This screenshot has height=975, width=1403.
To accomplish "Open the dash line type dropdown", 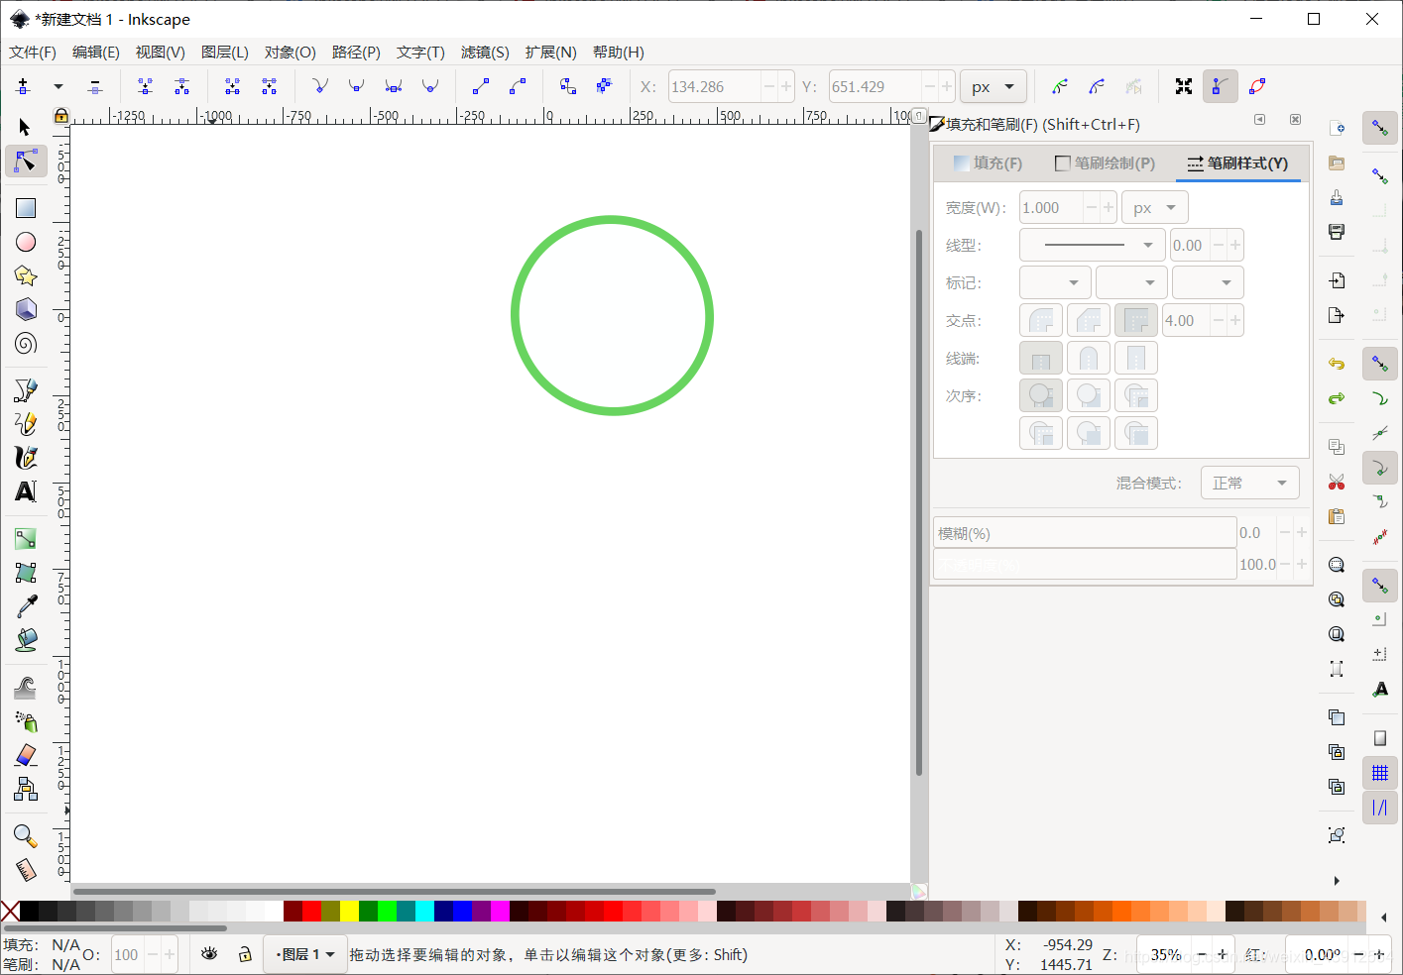I will tap(1093, 245).
